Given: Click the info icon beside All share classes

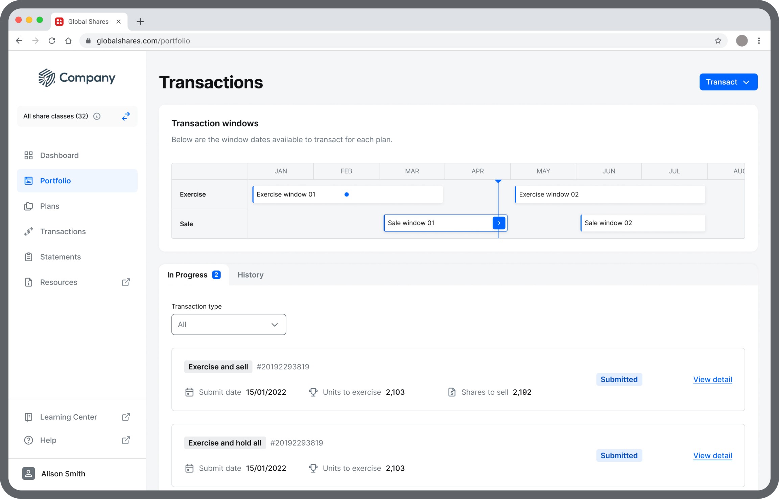Looking at the screenshot, I should point(97,116).
